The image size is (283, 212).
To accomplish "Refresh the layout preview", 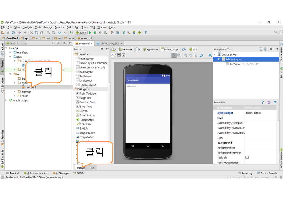I will [201, 55].
